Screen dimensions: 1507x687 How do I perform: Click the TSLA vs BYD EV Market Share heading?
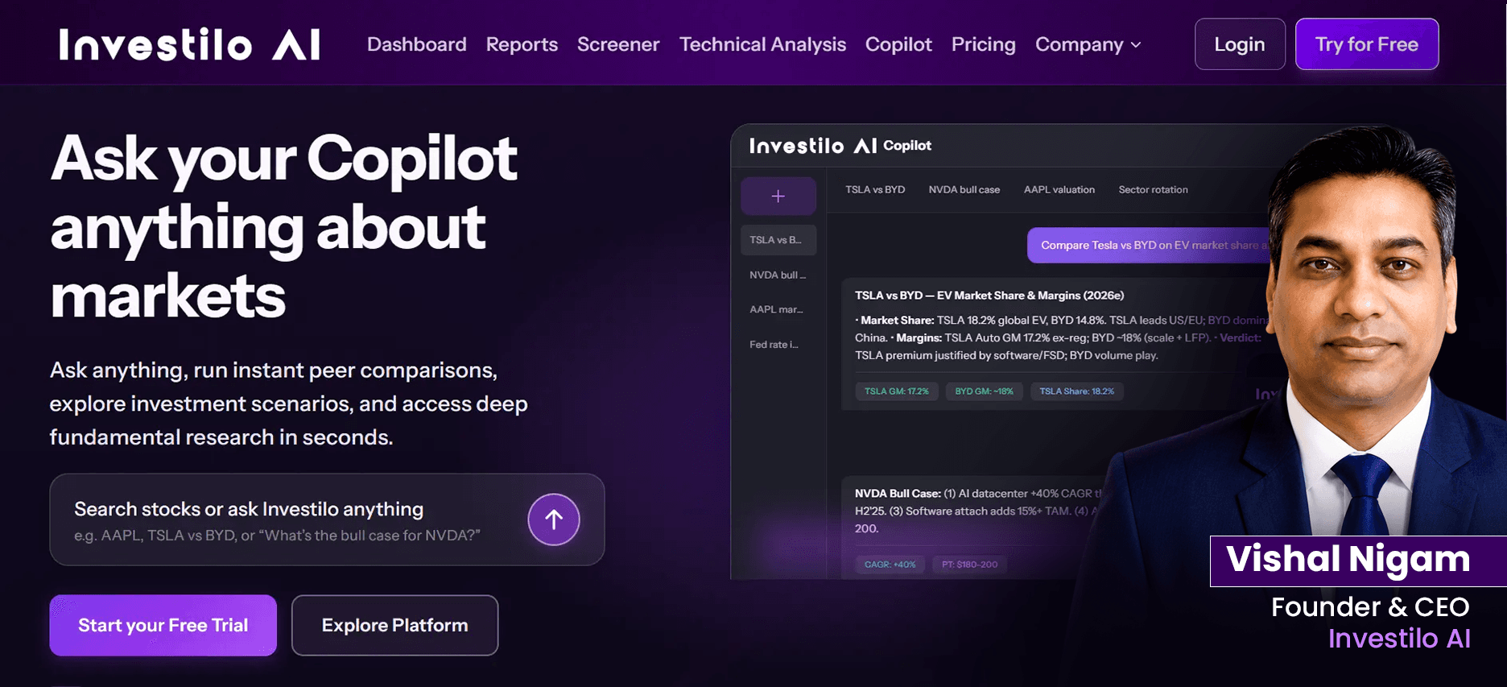click(989, 296)
